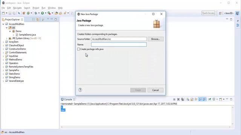Click the Cancel button in dialog

coord(156,90)
